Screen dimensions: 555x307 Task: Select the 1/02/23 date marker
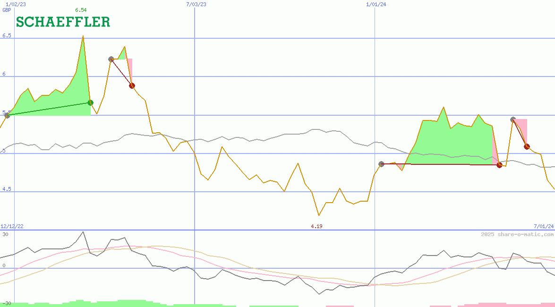tap(16, 4)
